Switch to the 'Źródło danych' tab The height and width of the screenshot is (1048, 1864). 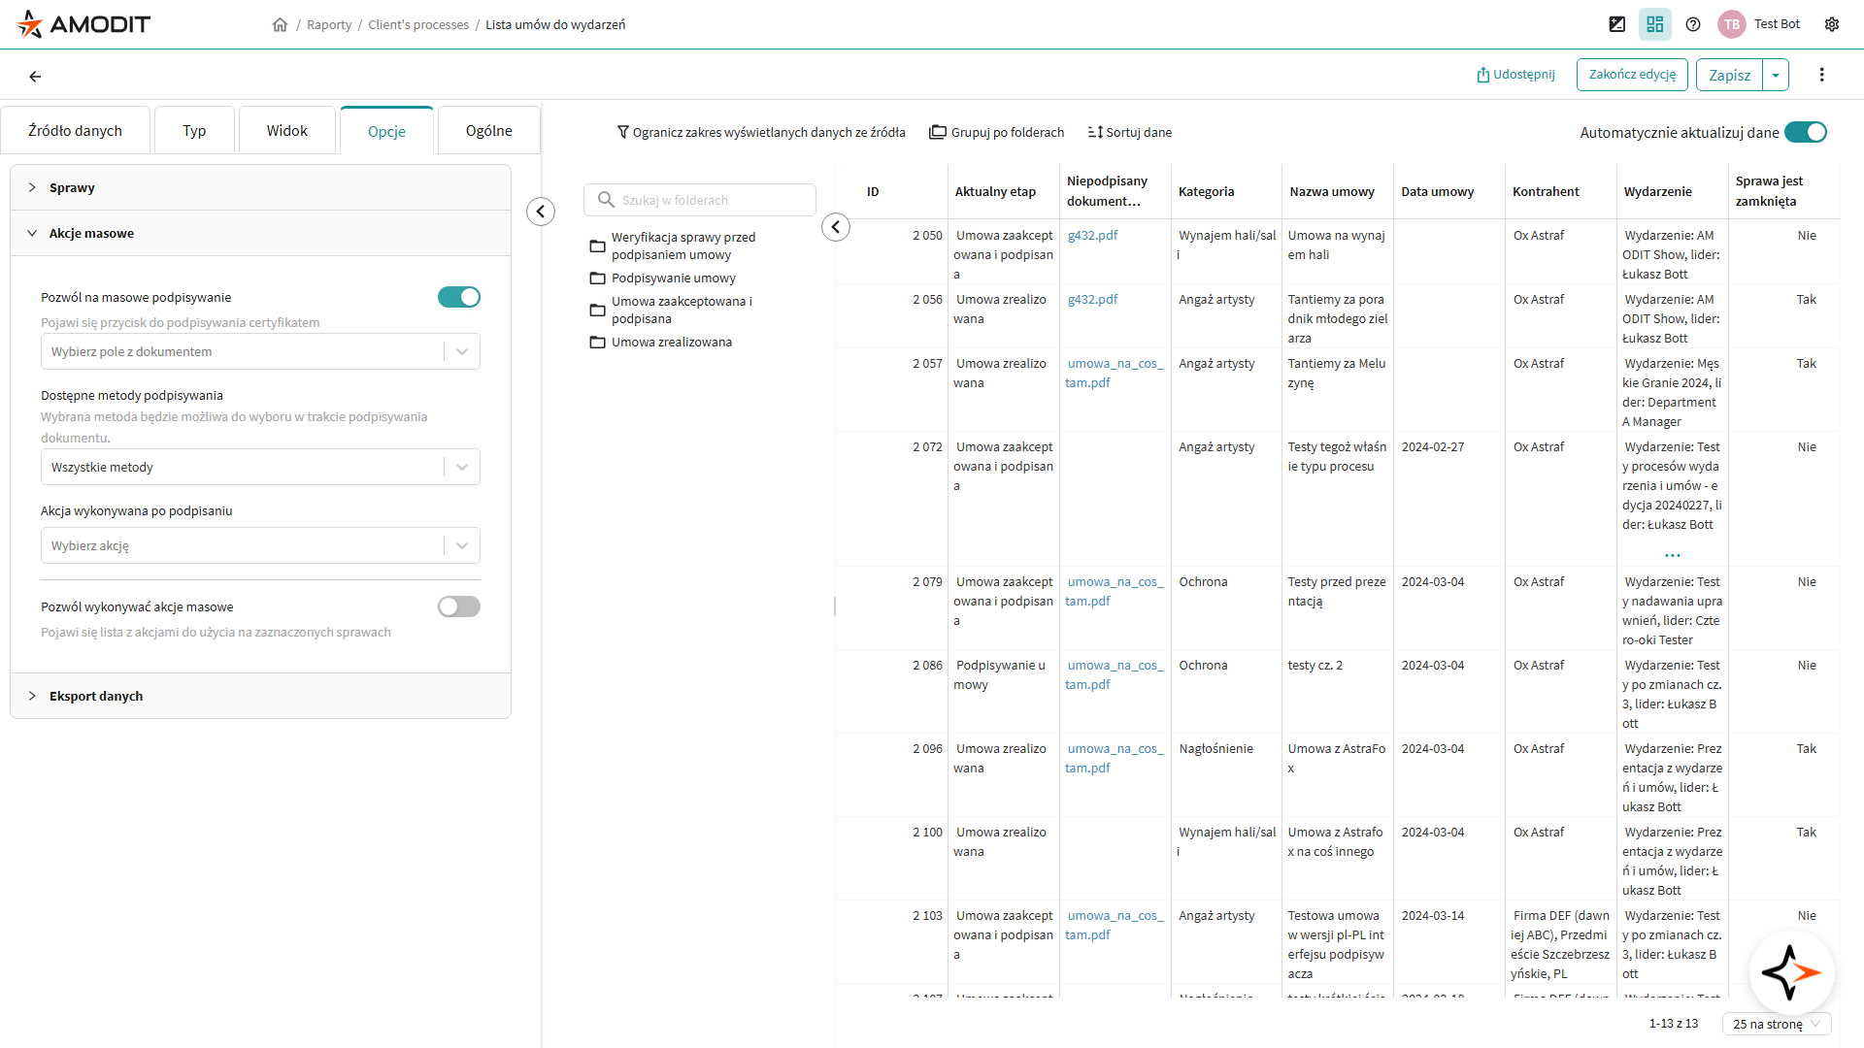(76, 131)
